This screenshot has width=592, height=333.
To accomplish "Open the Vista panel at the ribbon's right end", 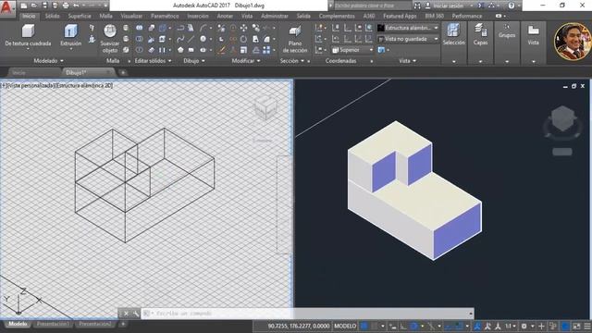I will [533, 35].
